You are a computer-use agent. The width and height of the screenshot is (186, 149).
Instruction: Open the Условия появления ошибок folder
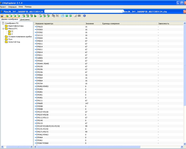click(x=20, y=37)
